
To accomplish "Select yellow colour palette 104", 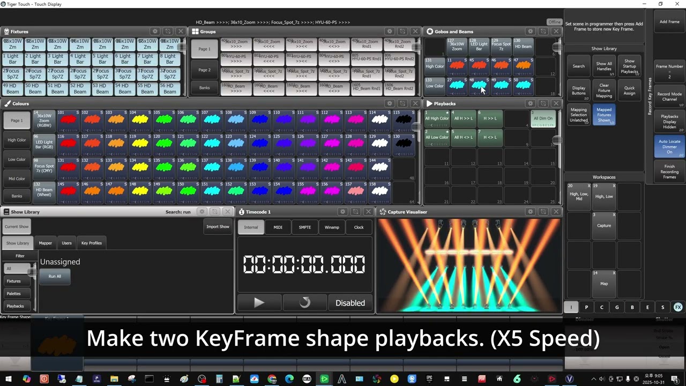I will tap(139, 120).
